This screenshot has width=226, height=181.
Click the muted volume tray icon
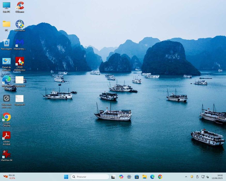click(208, 177)
